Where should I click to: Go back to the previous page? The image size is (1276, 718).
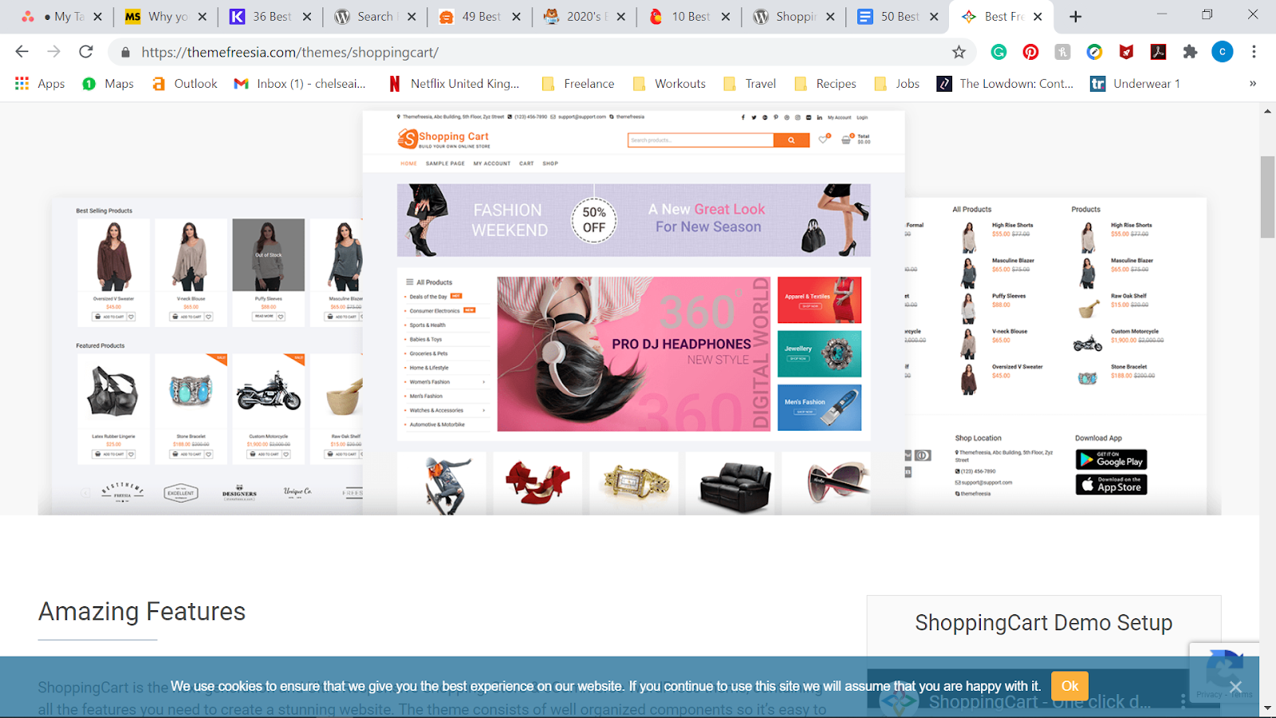[22, 52]
